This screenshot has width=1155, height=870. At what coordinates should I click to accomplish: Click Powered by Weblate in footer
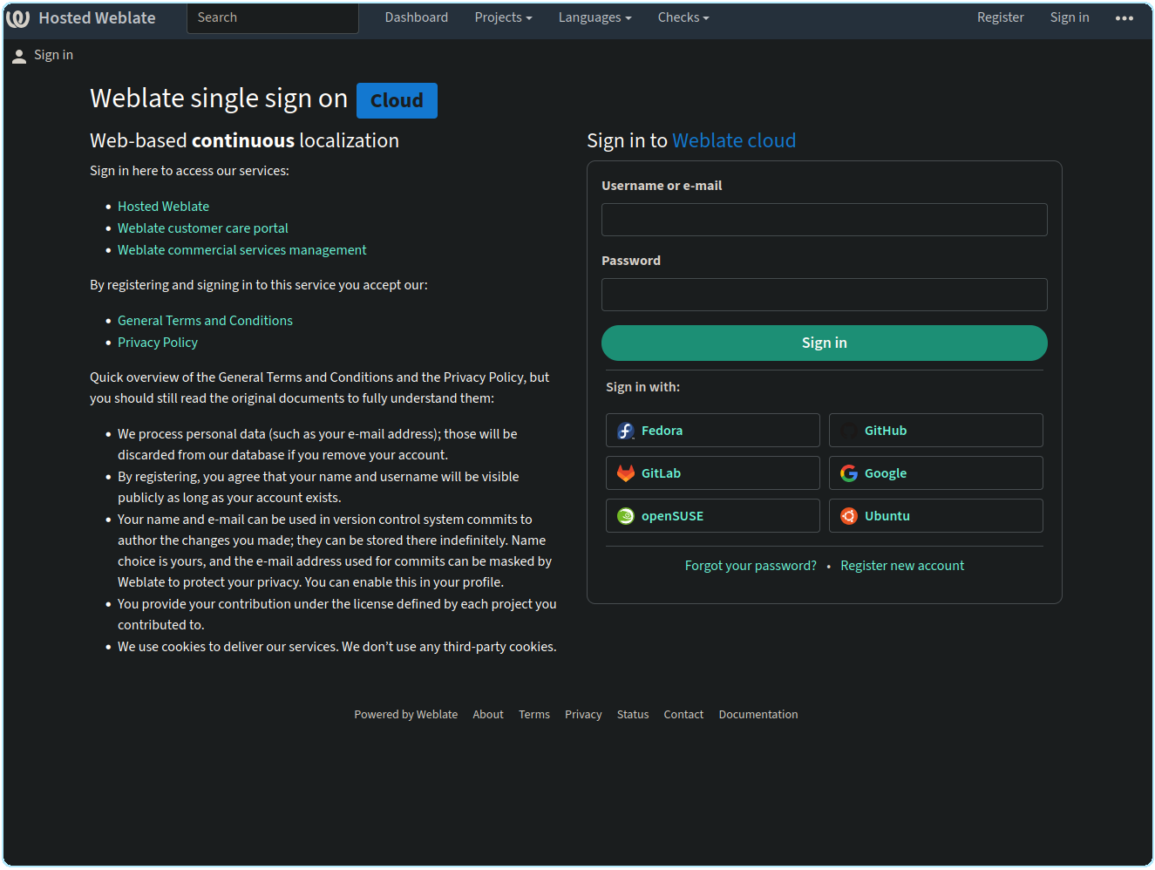406,715
